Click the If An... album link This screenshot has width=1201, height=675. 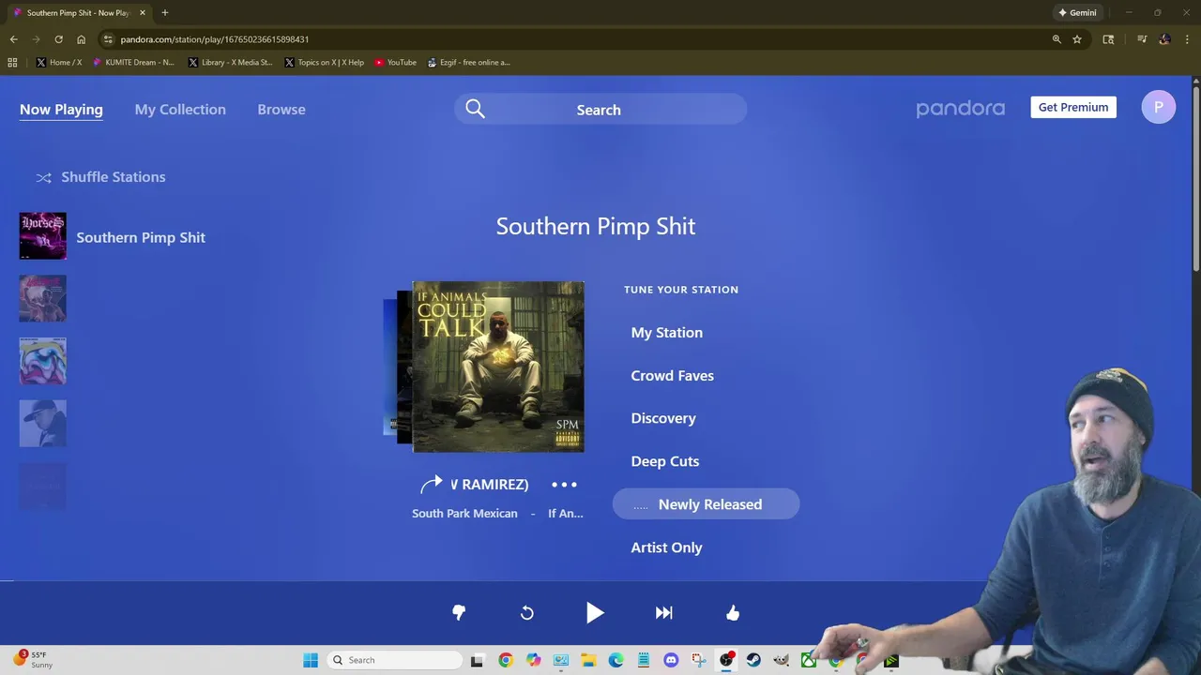(566, 514)
